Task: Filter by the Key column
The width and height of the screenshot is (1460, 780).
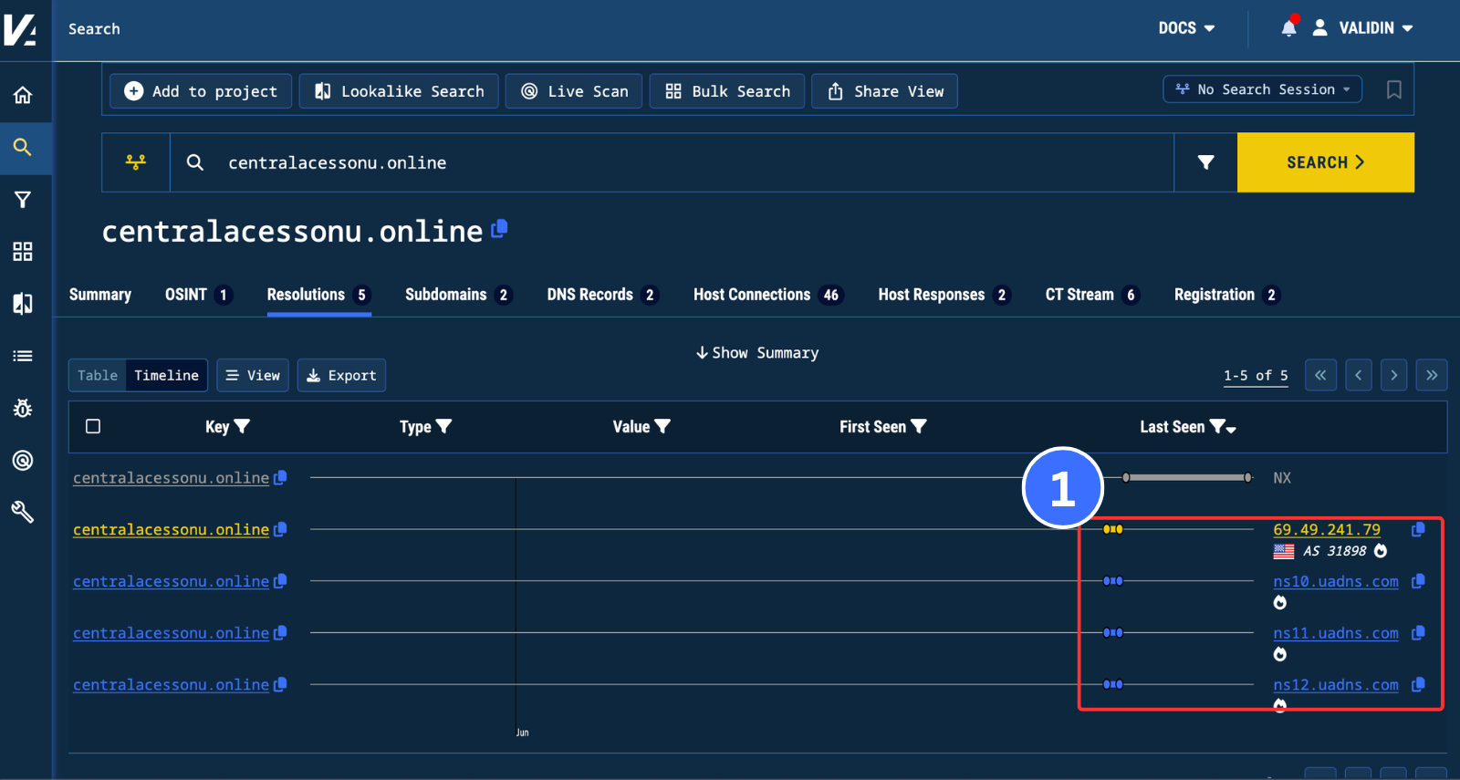Action: coord(242,426)
